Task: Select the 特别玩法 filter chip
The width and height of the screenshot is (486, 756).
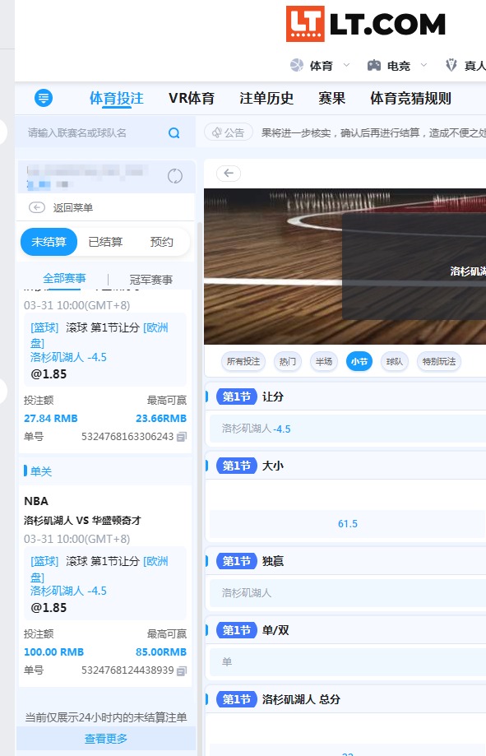Action: [x=439, y=361]
